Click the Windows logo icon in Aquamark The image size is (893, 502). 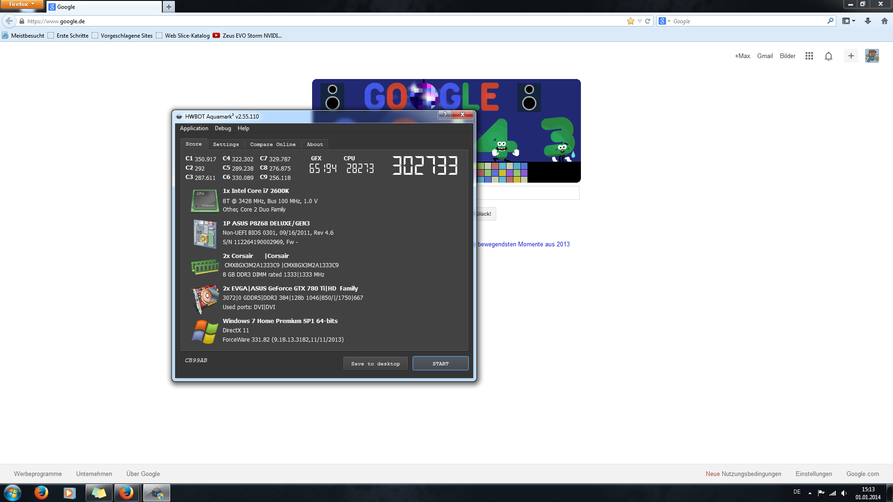pos(205,331)
